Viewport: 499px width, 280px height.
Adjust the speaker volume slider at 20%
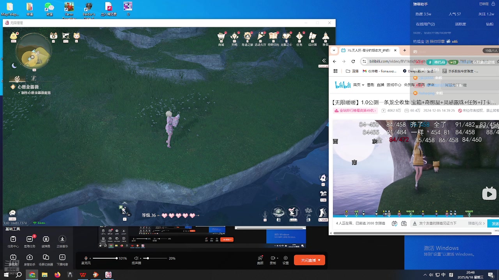pos(154,258)
